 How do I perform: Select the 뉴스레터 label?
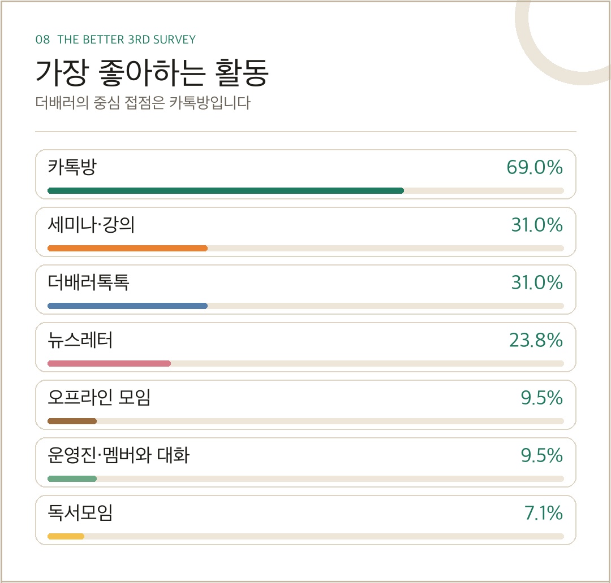[x=80, y=340]
